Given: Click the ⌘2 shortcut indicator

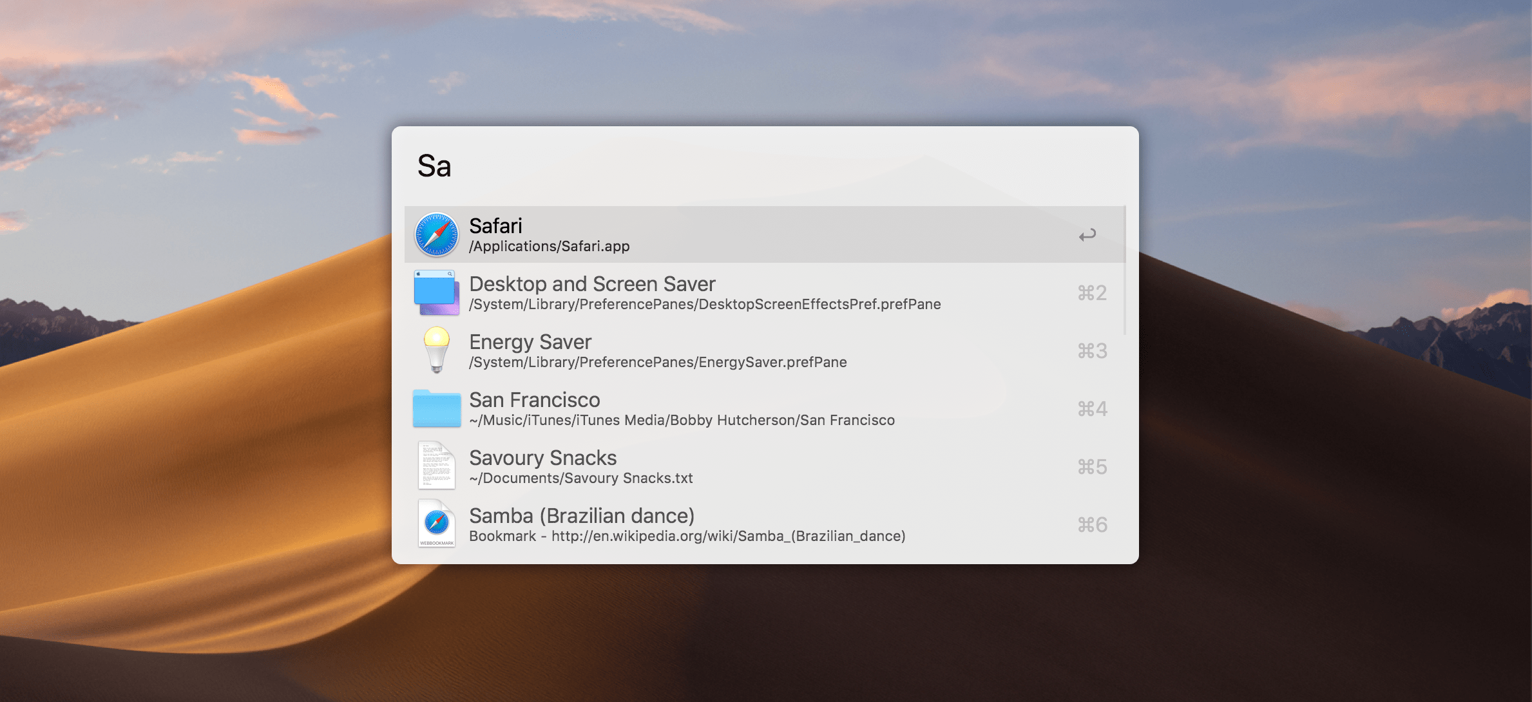Looking at the screenshot, I should [1092, 293].
